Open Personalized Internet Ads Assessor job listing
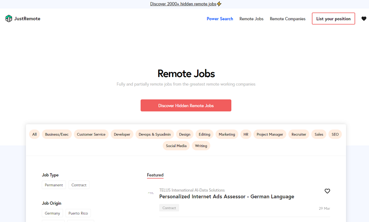The image size is (369, 222). pyautogui.click(x=227, y=197)
